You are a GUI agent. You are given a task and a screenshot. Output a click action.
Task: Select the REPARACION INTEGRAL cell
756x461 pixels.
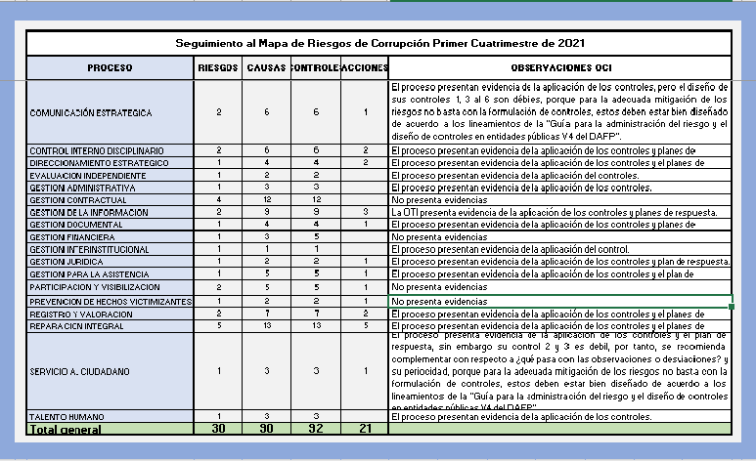point(110,326)
